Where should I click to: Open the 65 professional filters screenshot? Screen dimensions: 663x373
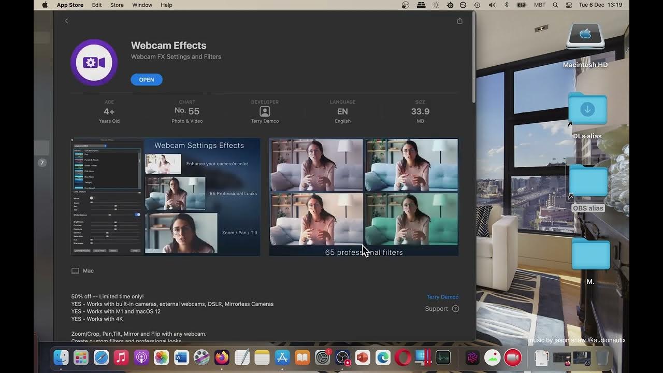[x=364, y=197]
